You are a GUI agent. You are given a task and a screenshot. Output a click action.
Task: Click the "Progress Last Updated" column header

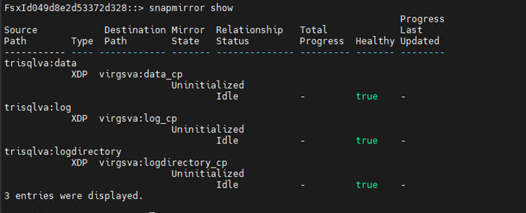coord(422,30)
